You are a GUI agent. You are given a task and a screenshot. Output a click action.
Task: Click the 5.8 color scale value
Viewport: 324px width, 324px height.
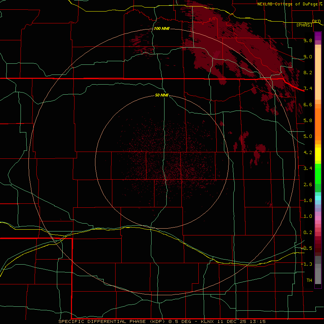click(x=308, y=121)
